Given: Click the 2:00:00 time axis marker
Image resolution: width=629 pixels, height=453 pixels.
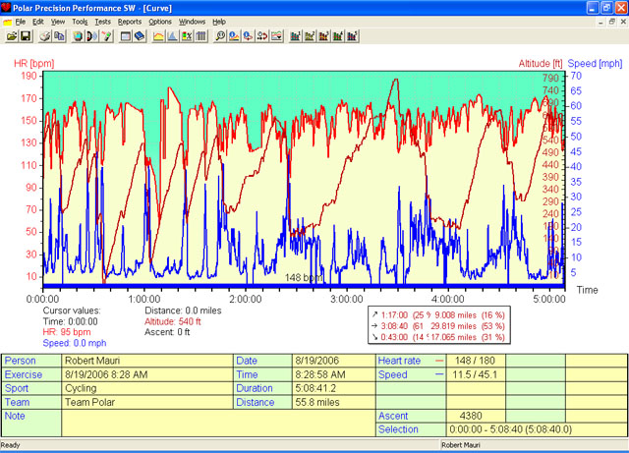Looking at the screenshot, I should pos(246,300).
